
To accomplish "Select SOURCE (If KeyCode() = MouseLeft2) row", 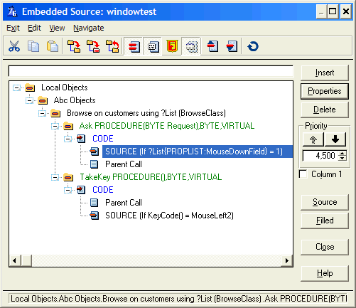I will 169,216.
